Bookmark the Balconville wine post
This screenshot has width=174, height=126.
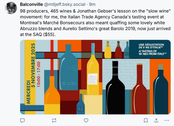tap(146, 120)
